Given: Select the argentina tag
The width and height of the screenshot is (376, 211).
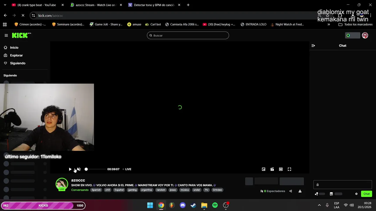Looking at the screenshot, I should pyautogui.click(x=146, y=190).
